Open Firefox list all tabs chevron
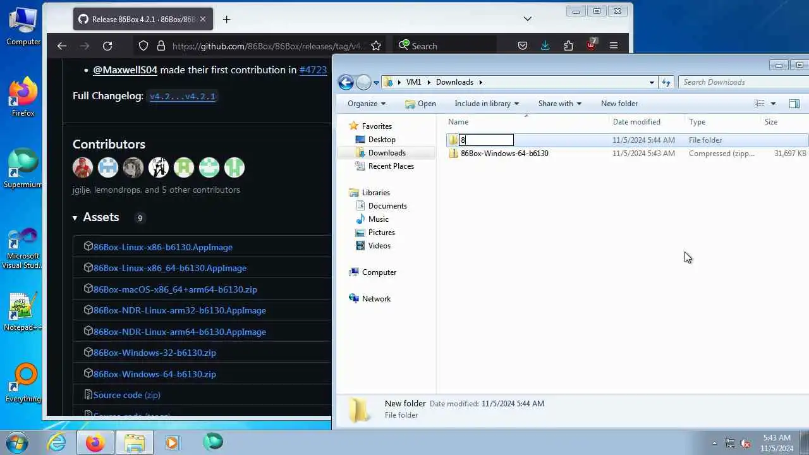The image size is (809, 455). [x=528, y=19]
